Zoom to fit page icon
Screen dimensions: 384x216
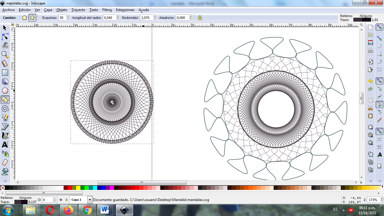[x=370, y=143]
